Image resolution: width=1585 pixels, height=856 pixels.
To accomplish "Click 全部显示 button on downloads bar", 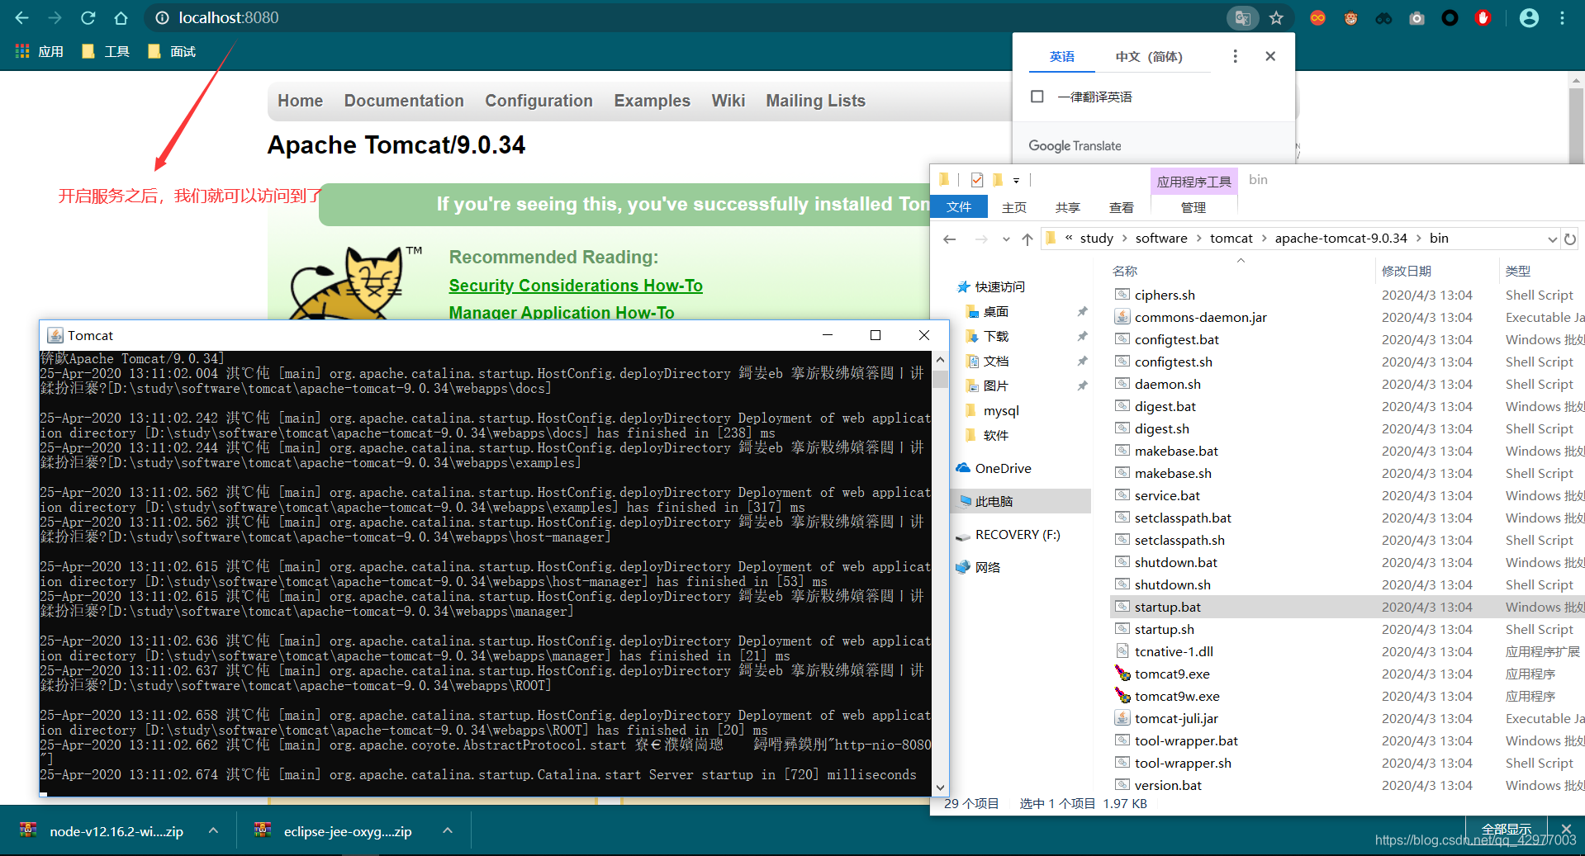I will click(1506, 828).
